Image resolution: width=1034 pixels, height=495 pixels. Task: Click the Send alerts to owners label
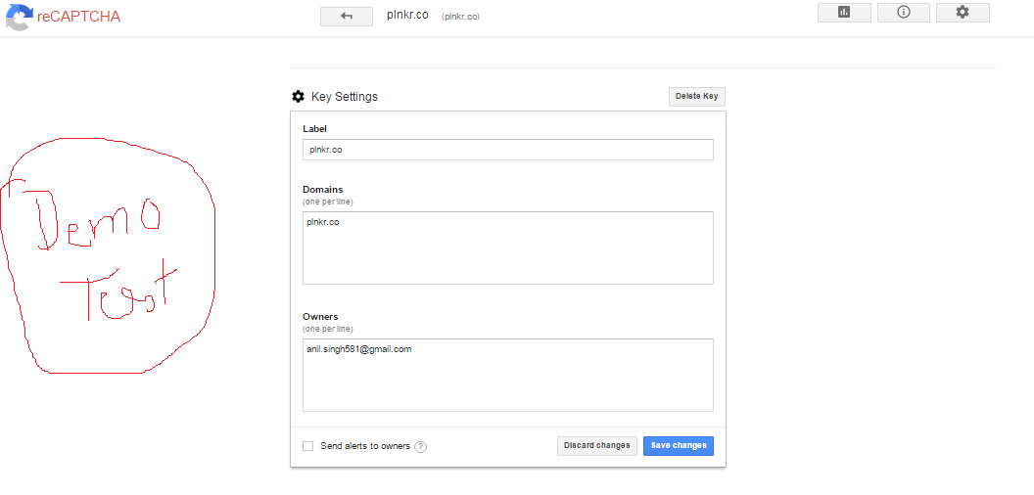click(x=364, y=446)
